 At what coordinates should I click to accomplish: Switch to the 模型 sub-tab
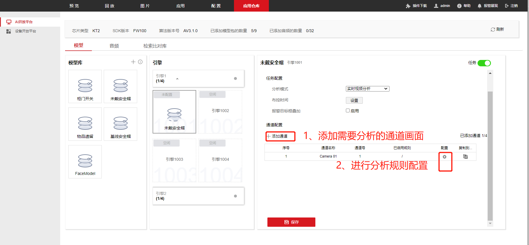point(78,45)
